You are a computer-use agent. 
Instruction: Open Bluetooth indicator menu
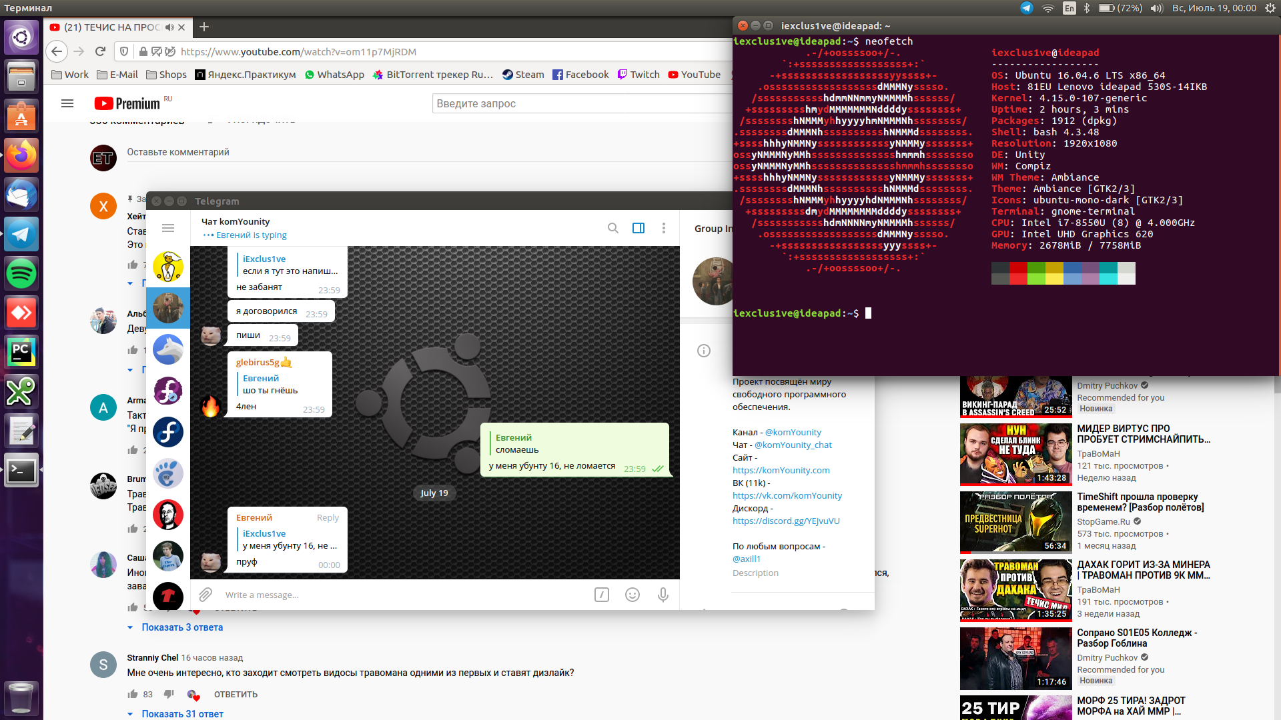click(1086, 8)
